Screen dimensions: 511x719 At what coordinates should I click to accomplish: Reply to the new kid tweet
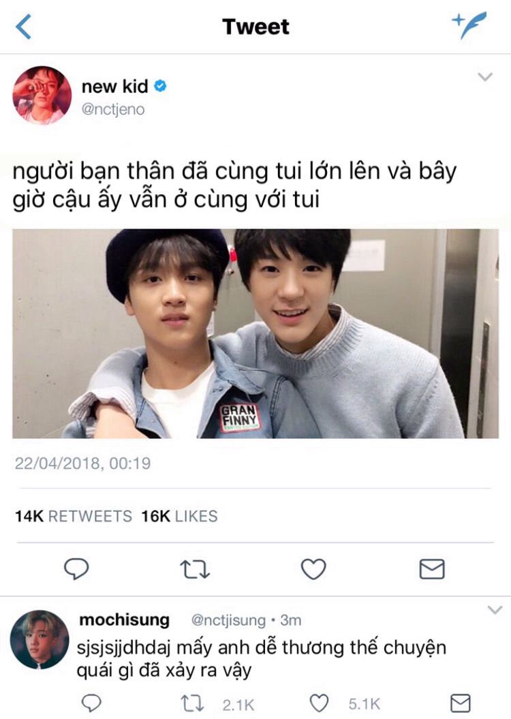[76, 568]
